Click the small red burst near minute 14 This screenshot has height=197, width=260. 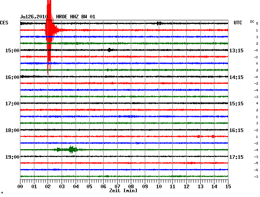pyautogui.click(x=213, y=136)
